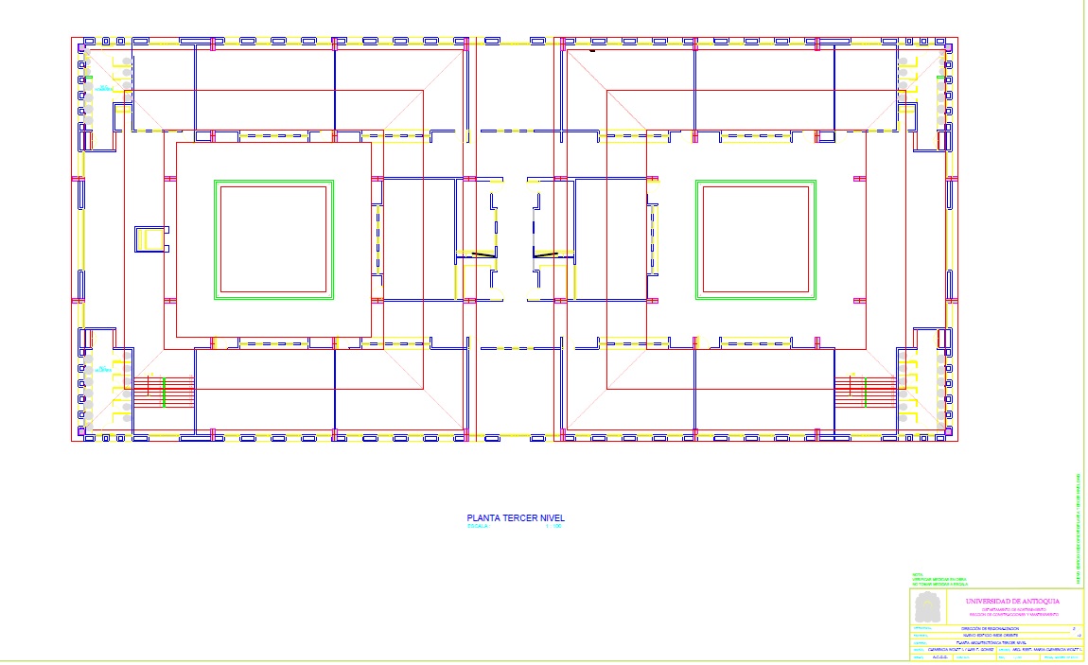Select the sheet number cell in title block
The height and width of the screenshot is (665, 1088).
point(1074,628)
